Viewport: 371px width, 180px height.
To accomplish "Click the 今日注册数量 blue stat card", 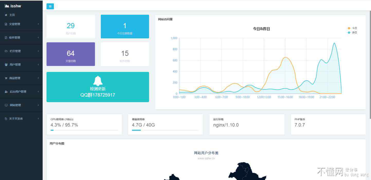I will 125,26.
